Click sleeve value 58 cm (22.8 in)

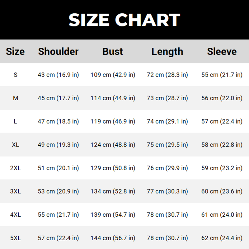pyautogui.click(x=222, y=145)
